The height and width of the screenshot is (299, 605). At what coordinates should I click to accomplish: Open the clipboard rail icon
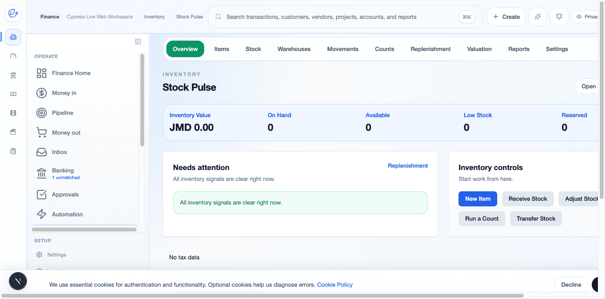(x=13, y=151)
